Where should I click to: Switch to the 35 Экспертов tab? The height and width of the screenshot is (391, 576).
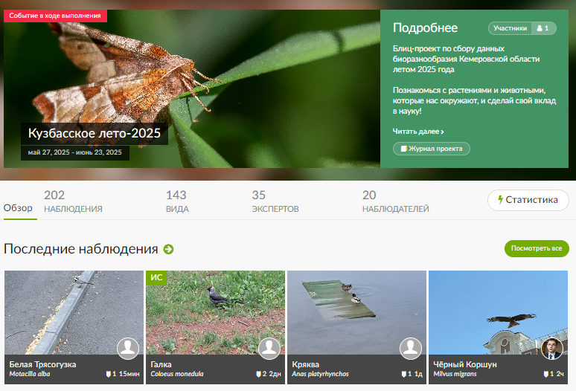275,201
